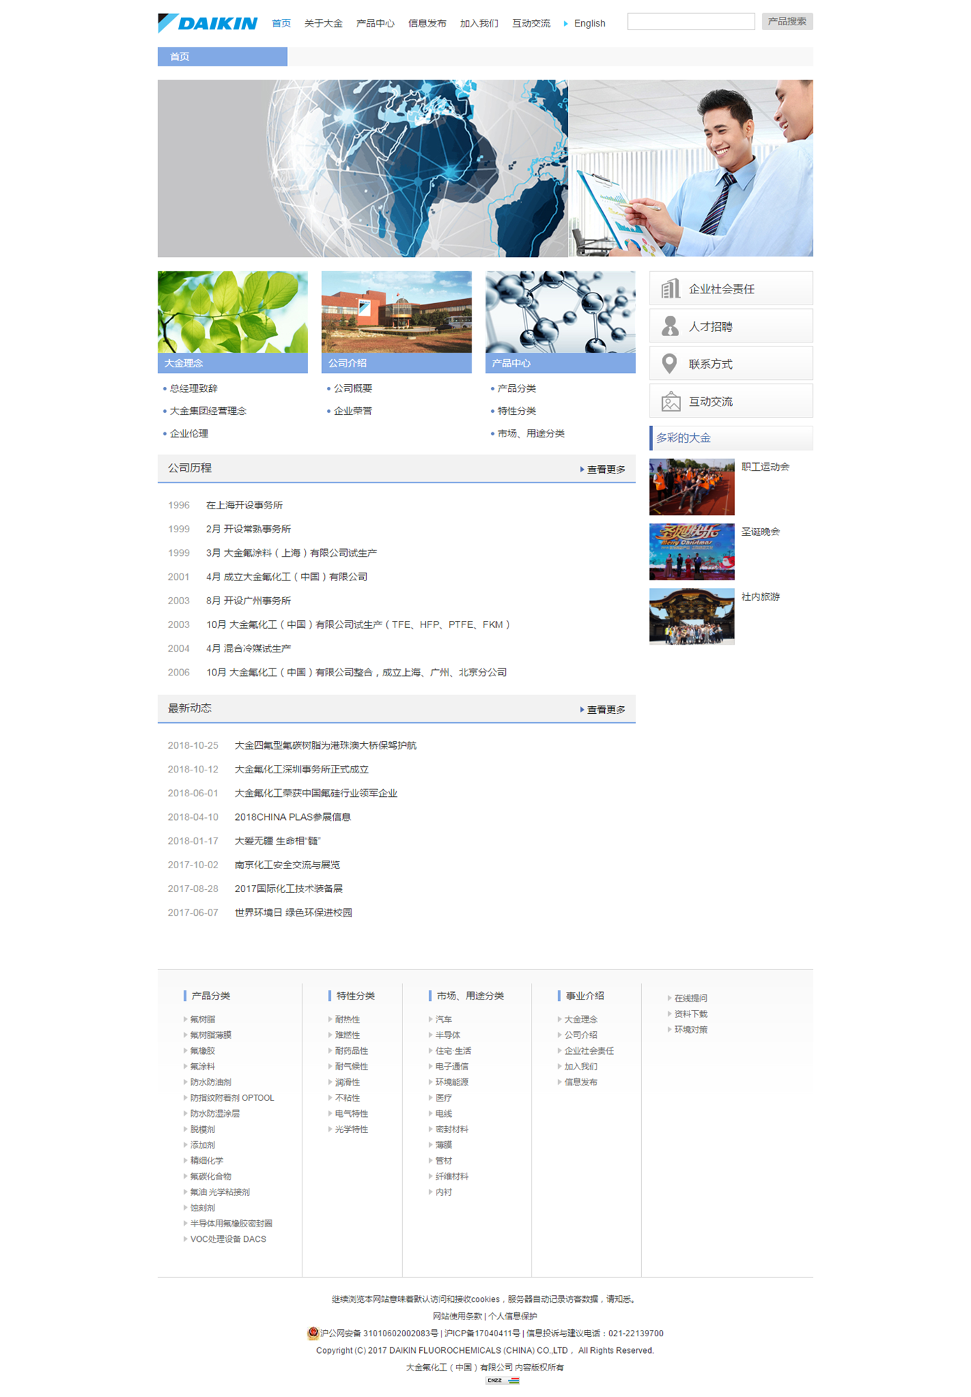
Task: Open the 人才招聘 sidebar button
Action: pyautogui.click(x=731, y=326)
